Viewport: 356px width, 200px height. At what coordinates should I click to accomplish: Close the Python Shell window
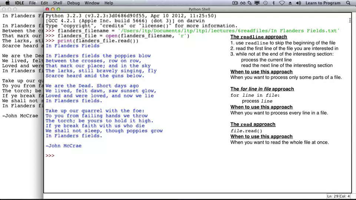coord(47,9)
